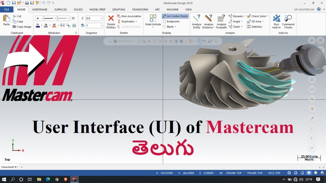Create a new file from quick access toolbar
Image resolution: width=326 pixels, height=183 pixels.
(8, 3)
